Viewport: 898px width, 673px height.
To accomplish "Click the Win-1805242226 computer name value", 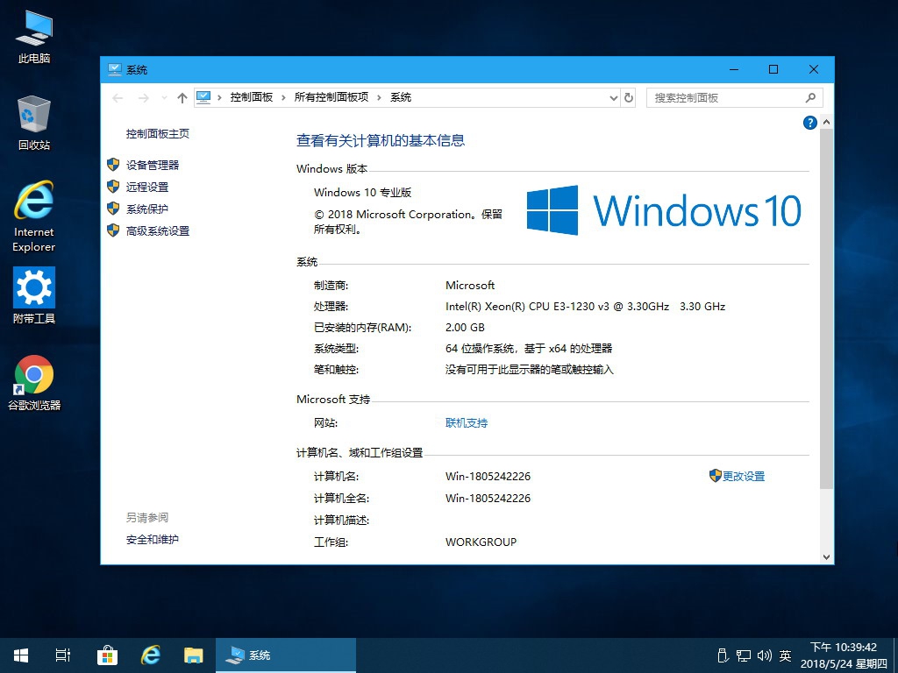I will (x=488, y=476).
